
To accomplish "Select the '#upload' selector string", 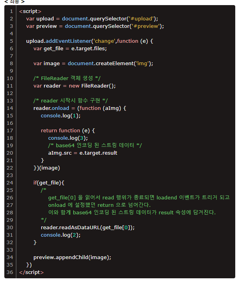I will (x=142, y=19).
